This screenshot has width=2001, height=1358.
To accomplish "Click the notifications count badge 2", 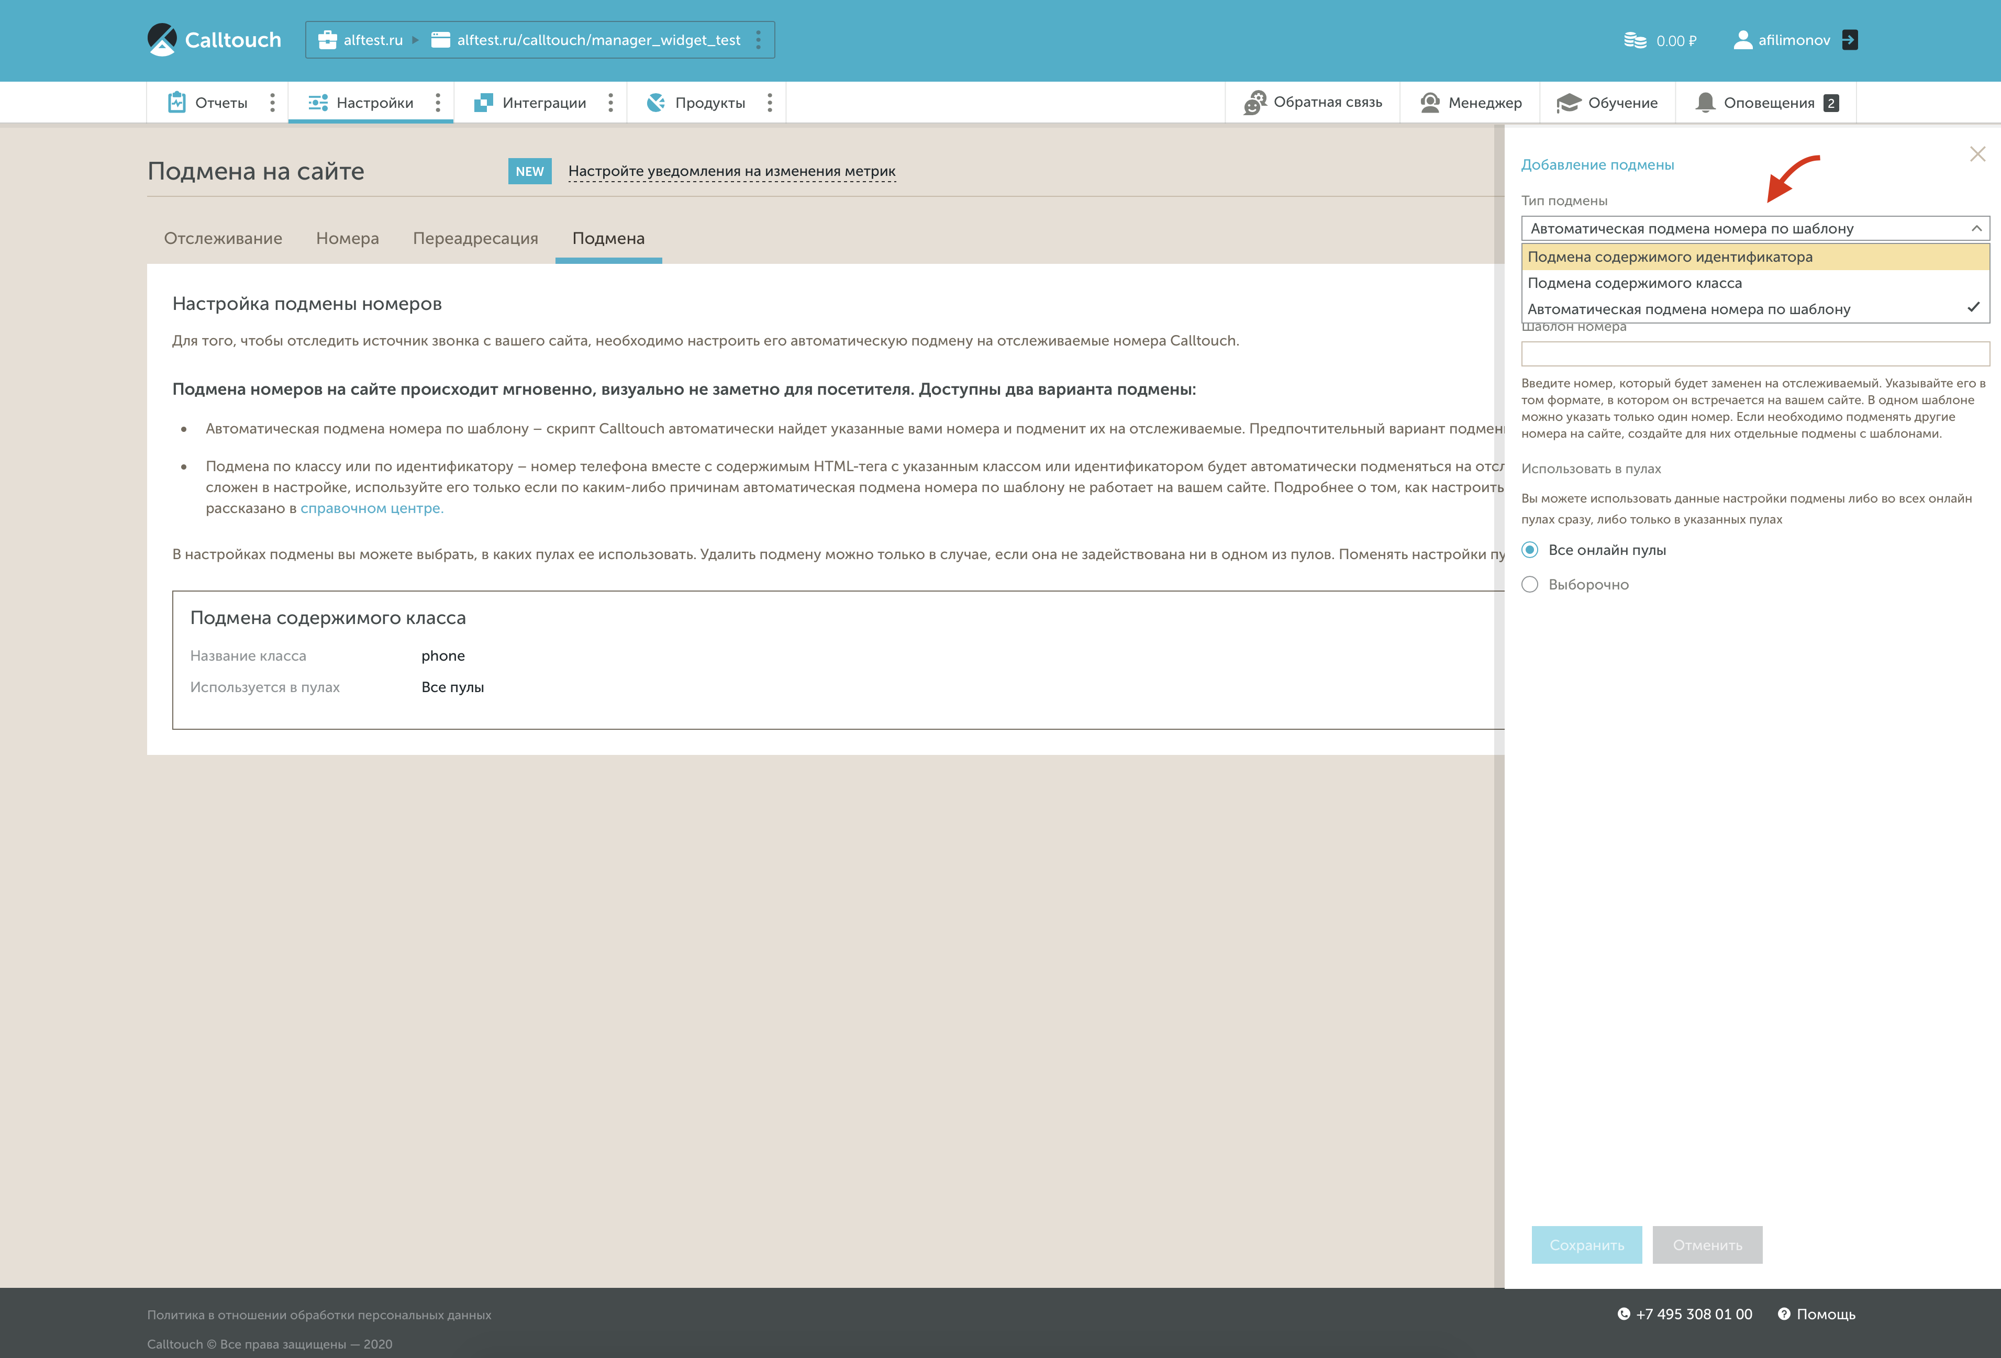I will click(1830, 103).
